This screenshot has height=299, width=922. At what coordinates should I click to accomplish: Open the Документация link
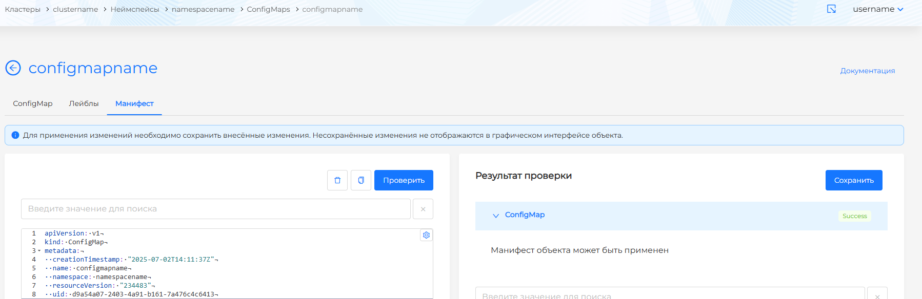867,71
